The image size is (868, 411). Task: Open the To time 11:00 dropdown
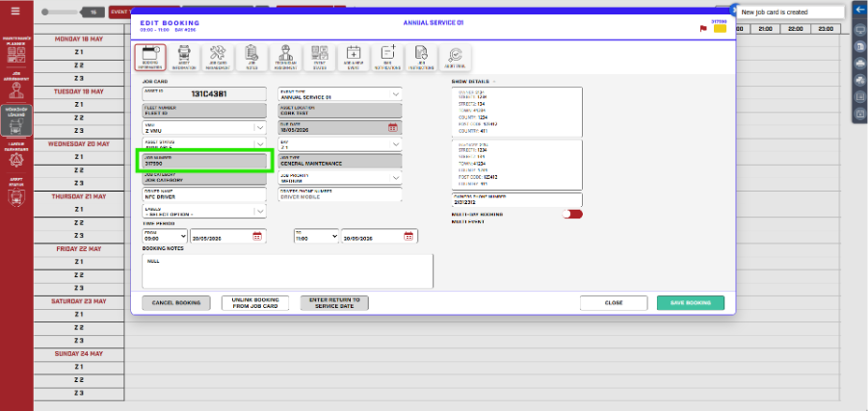coord(316,236)
